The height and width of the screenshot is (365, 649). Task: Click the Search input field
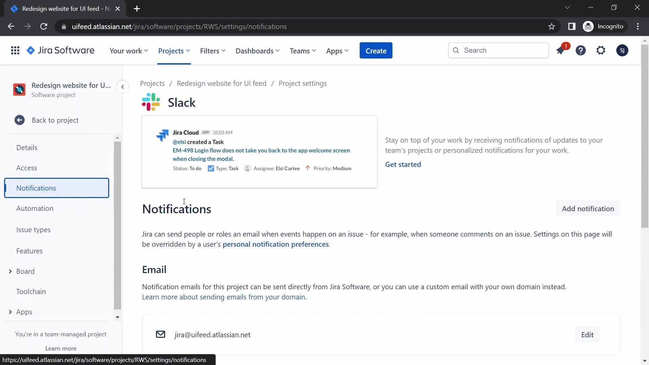[498, 50]
